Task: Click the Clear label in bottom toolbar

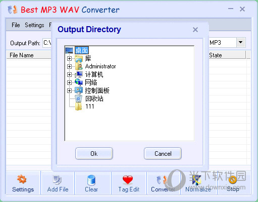Action: [x=91, y=189]
